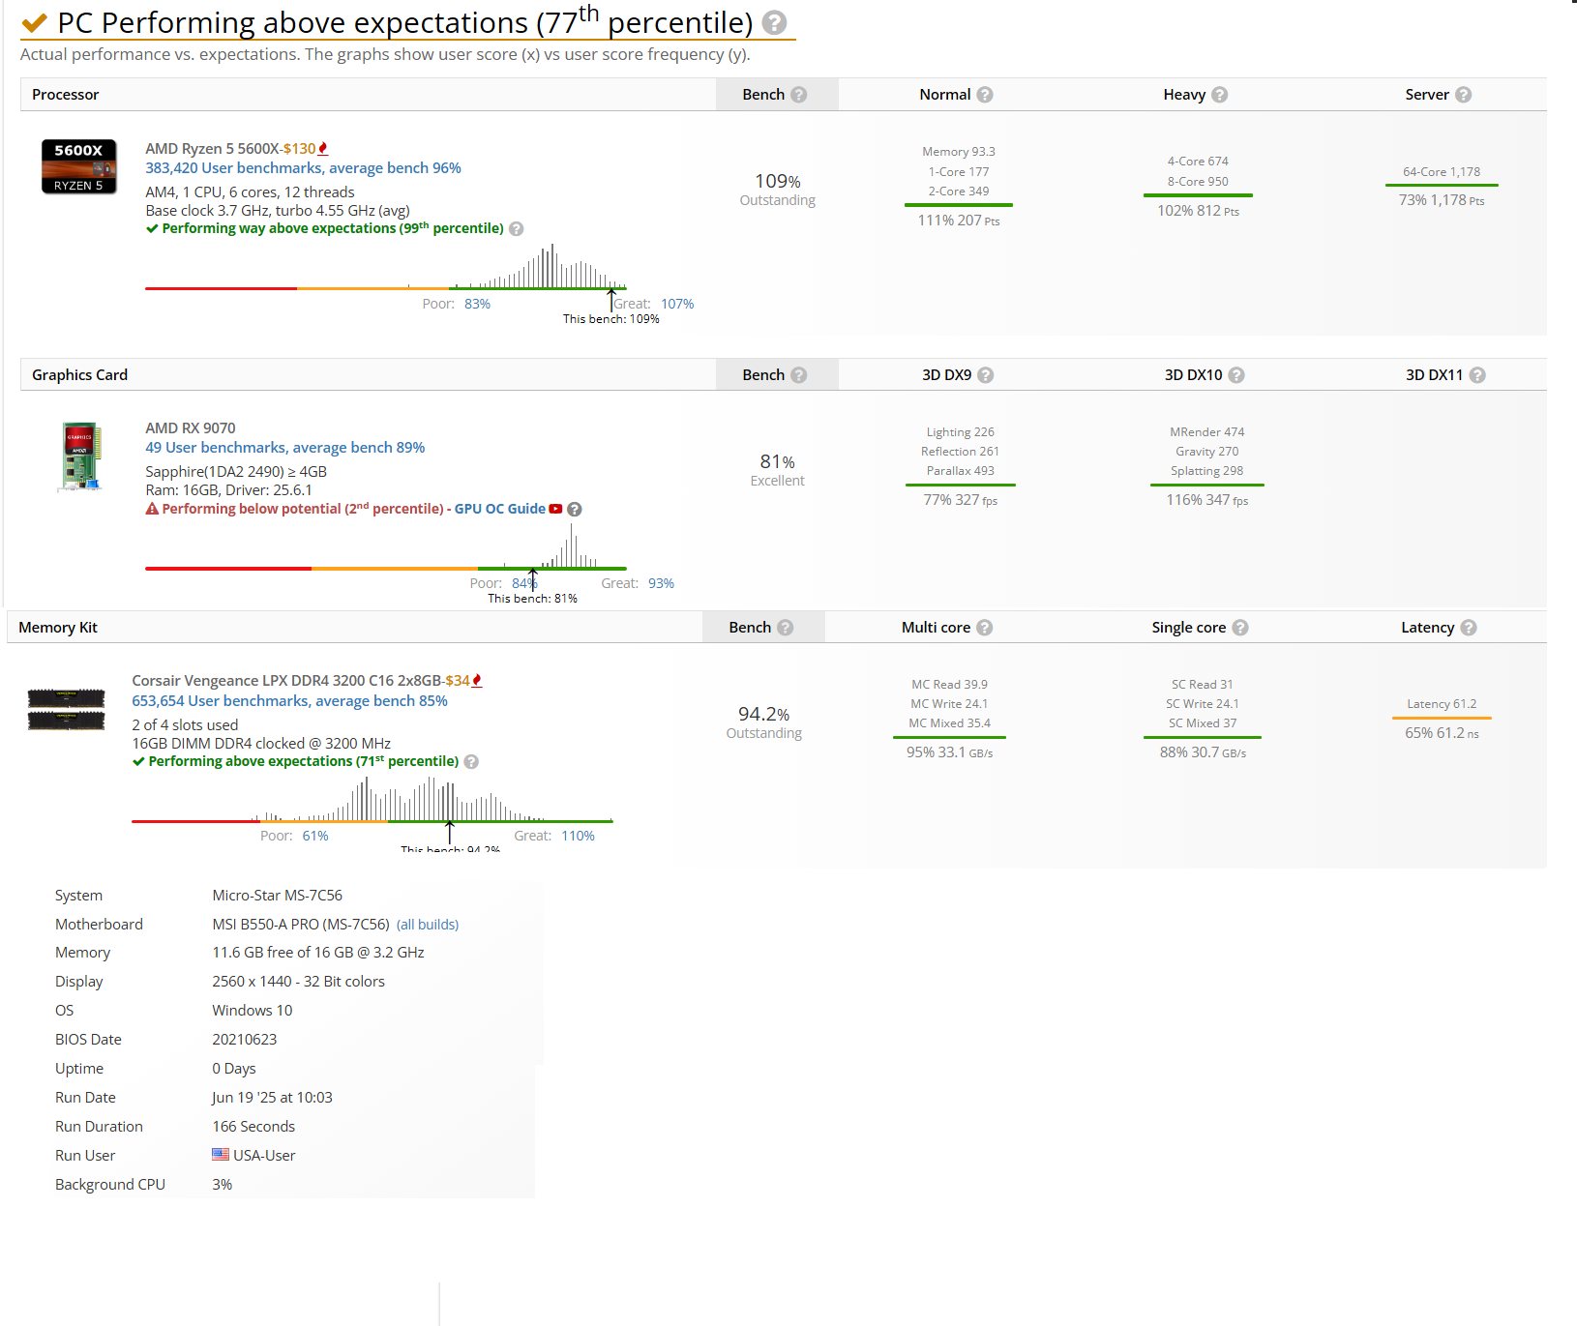Click the memory Poor 61% value
Image resolution: width=1577 pixels, height=1326 pixels.
(x=315, y=836)
